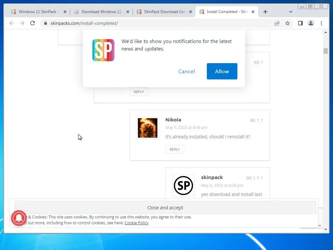The image size is (333, 250).
Task: Click the browser back arrow
Action: click(12, 23)
